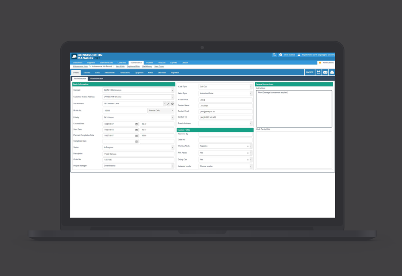Viewport: 402px width, 276px height.
Task: Click the email envelope icon
Action: click(x=325, y=73)
